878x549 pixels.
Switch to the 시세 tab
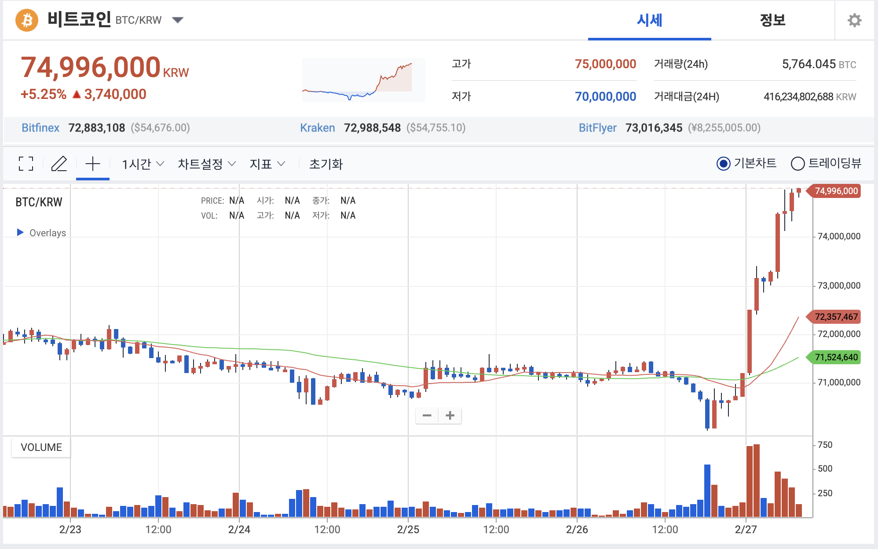pyautogui.click(x=649, y=20)
